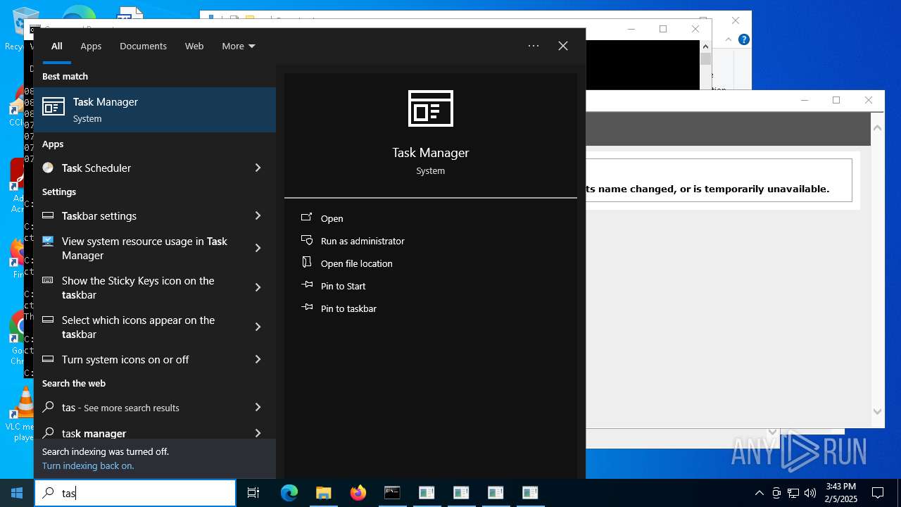Screen dimensions: 901x507
Task: Open Task Manager best match result
Action: click(155, 110)
